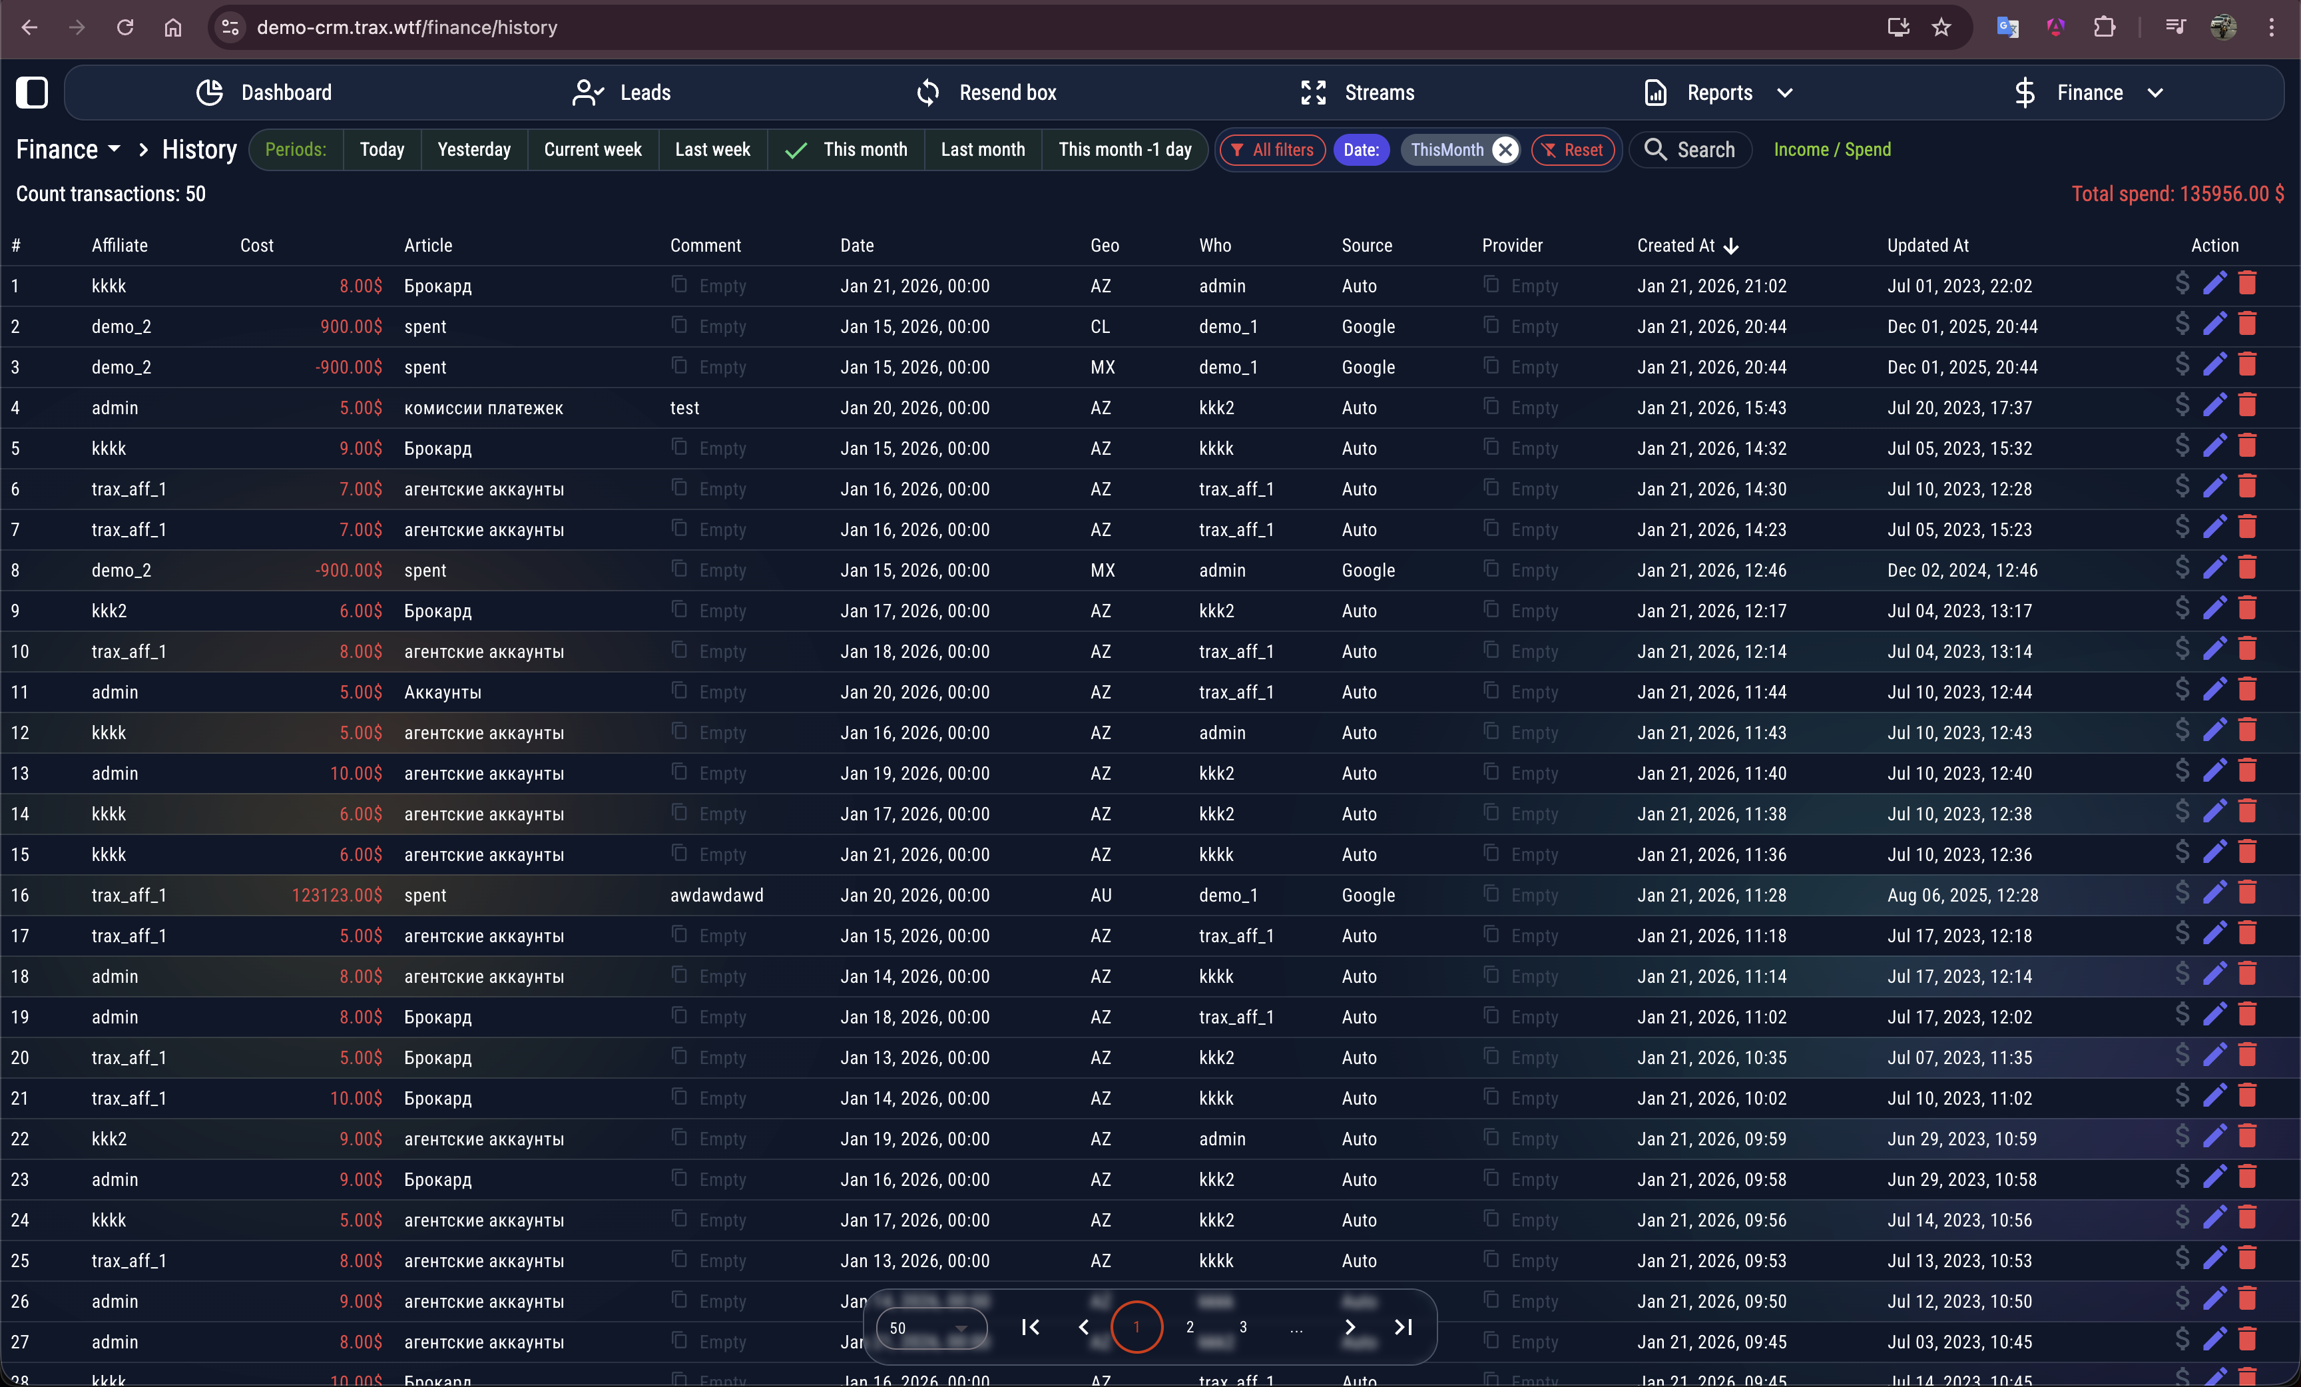Open the Chrome three-dot menu
The width and height of the screenshot is (2301, 1387).
[2271, 27]
